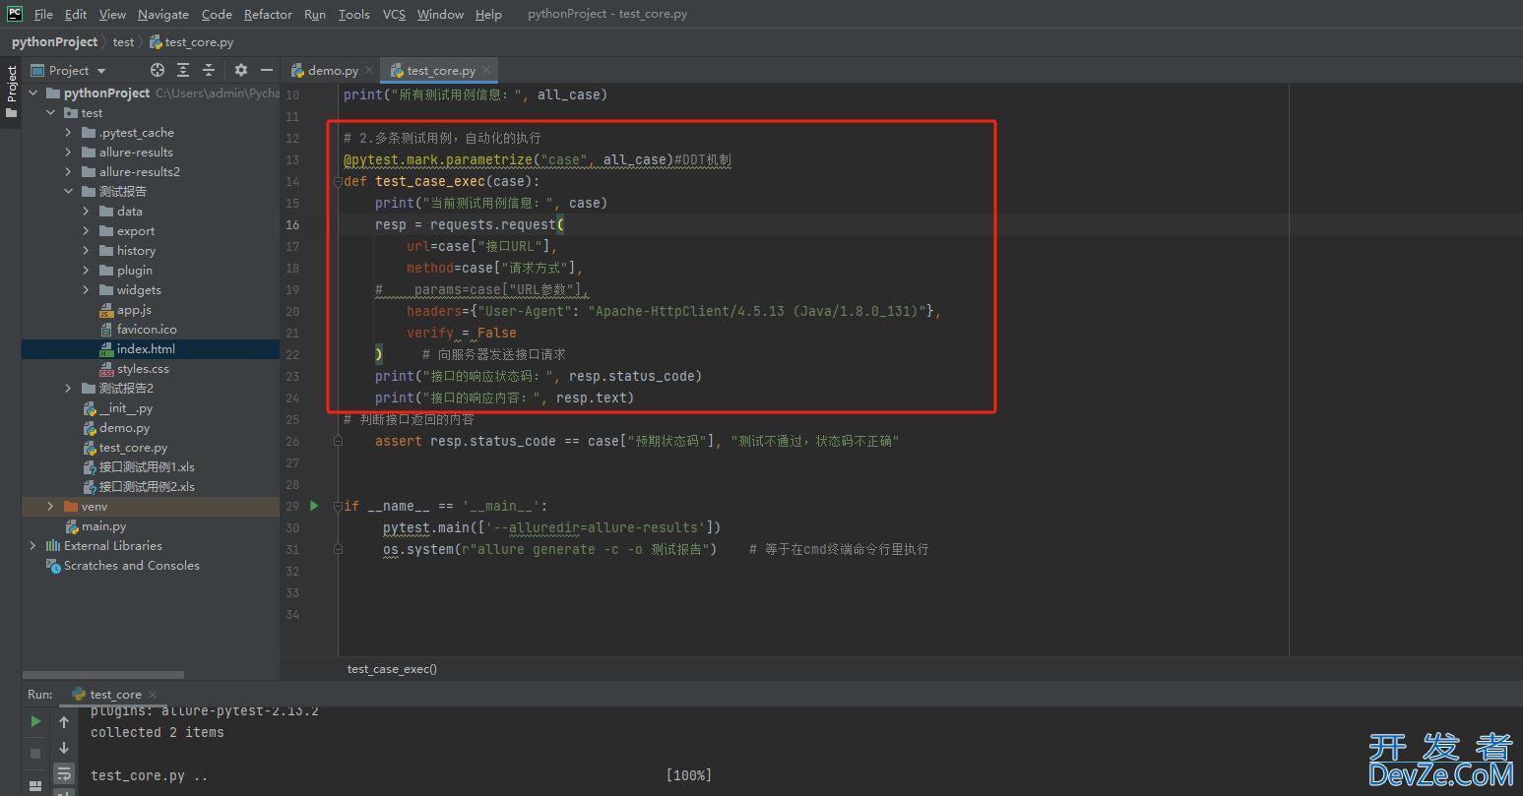1523x796 pixels.
Task: Open the Project view dropdown
Action: [x=68, y=70]
